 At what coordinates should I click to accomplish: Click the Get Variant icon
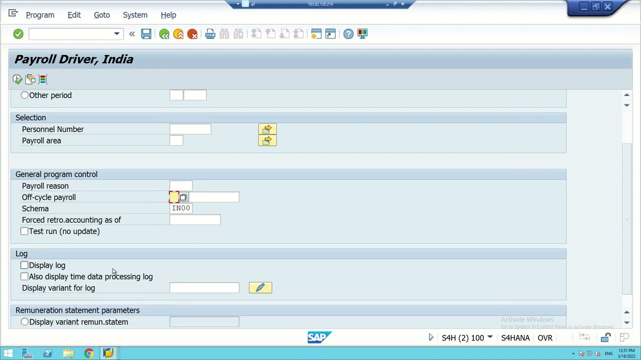[x=31, y=79]
